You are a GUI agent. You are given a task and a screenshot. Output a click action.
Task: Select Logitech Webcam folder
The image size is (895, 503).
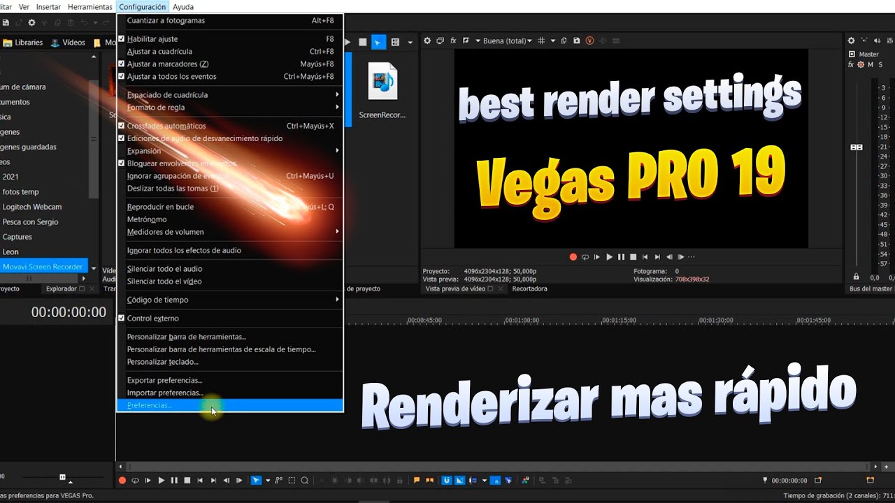(x=32, y=207)
